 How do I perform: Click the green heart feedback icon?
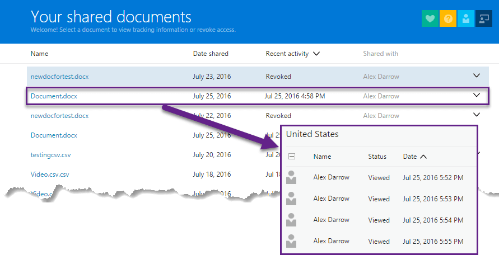(x=430, y=18)
